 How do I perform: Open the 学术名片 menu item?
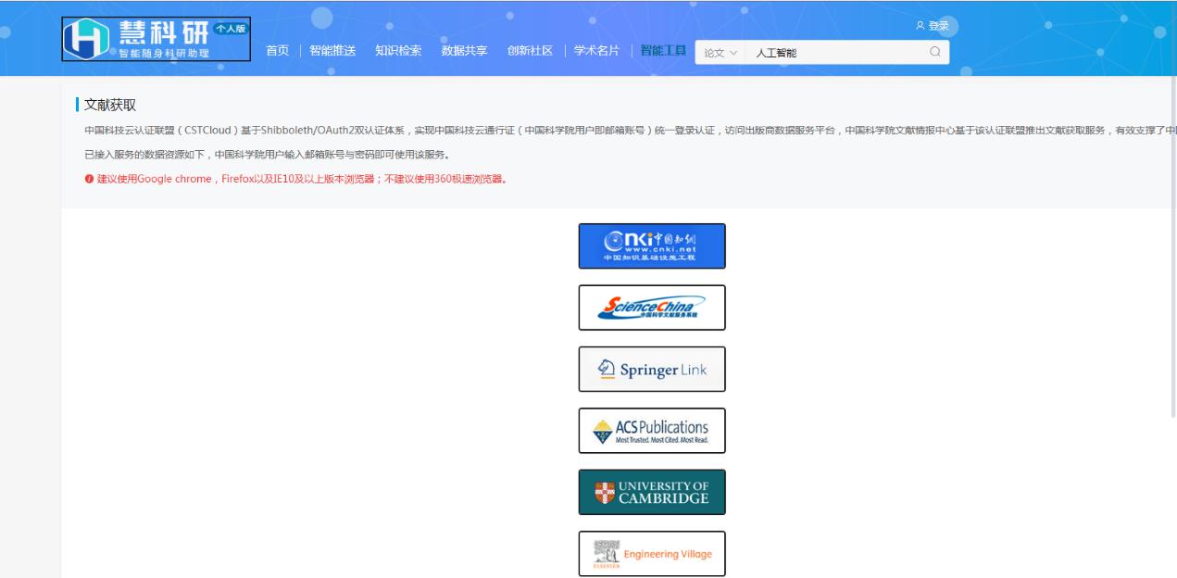point(597,51)
